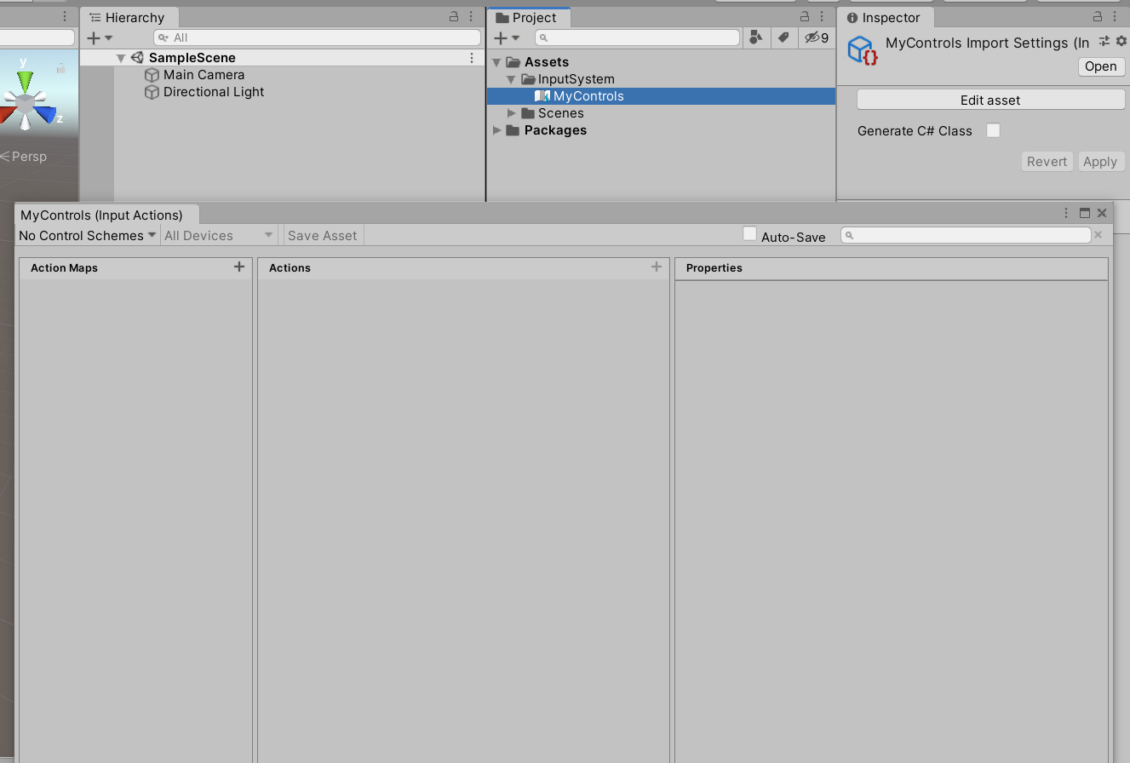Image resolution: width=1130 pixels, height=763 pixels.
Task: Click the search-by-label tag icon
Action: click(784, 37)
